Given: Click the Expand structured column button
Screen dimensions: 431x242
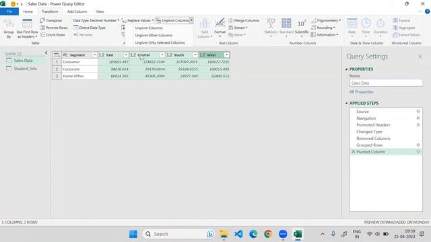Looking at the screenshot, I should point(401,21).
